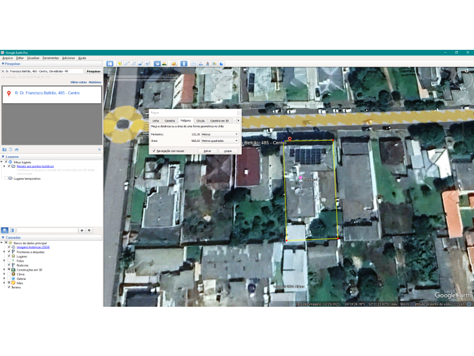Enable the Lugares temporários checkbox
Viewport: 474px width, 356px height.
coord(6,179)
